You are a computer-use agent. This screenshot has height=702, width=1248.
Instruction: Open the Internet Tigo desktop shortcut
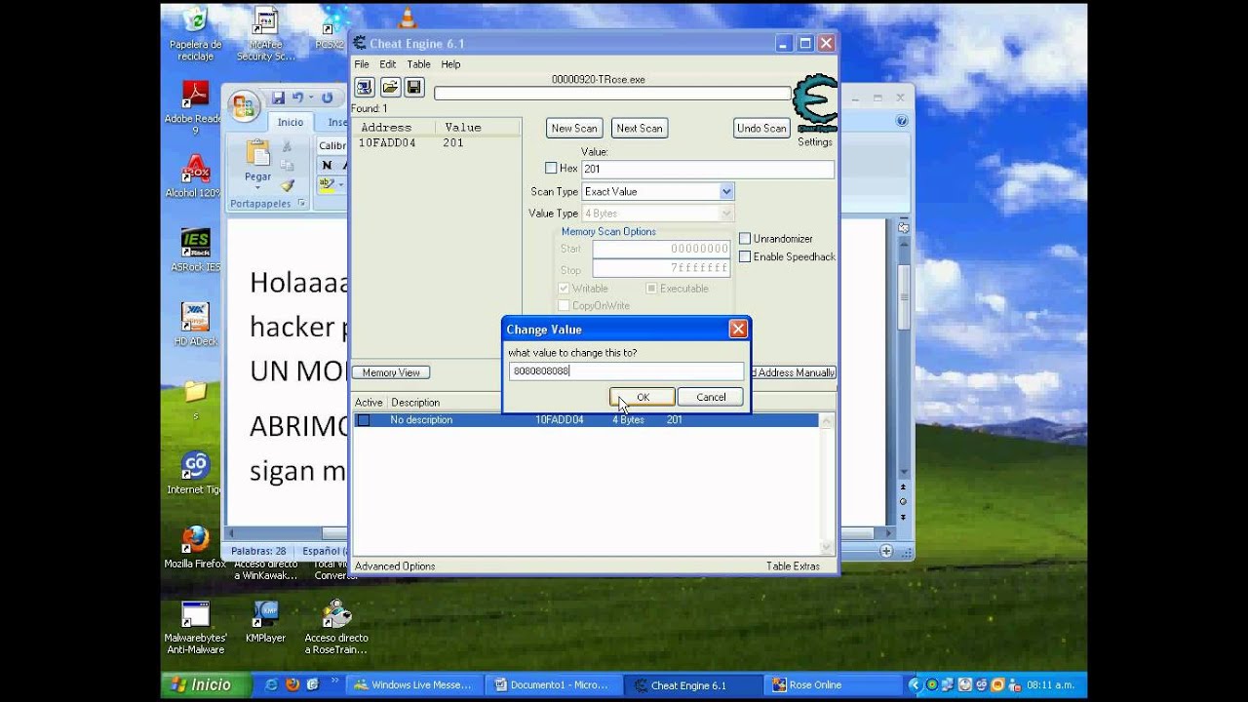coord(195,473)
